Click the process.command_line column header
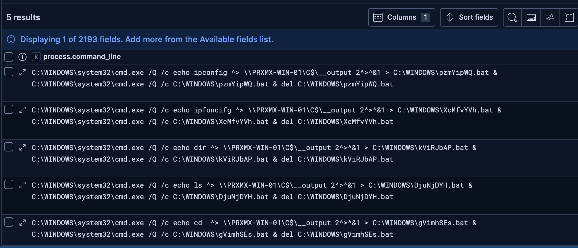Screen dimensions: 578x248 point(82,57)
